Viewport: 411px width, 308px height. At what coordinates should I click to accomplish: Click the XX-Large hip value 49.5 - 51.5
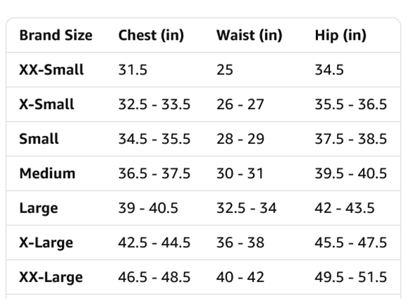(351, 277)
